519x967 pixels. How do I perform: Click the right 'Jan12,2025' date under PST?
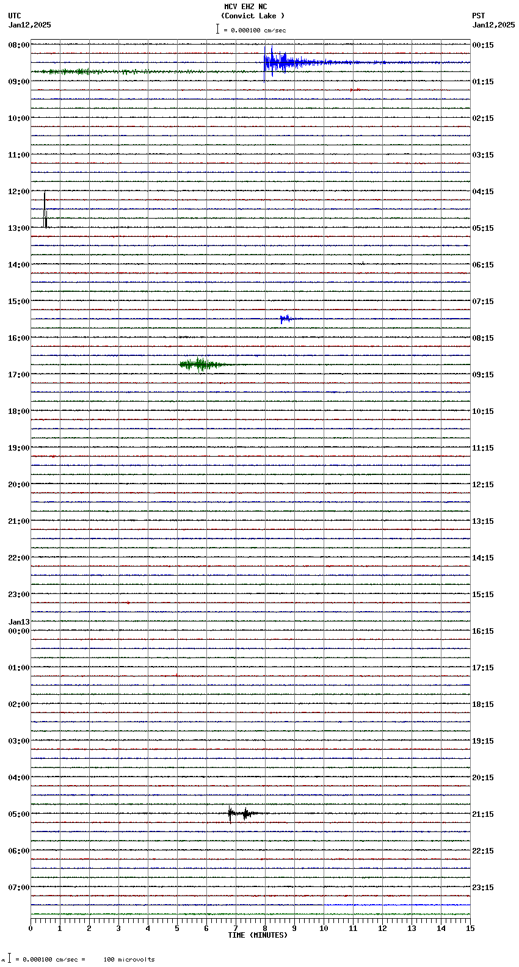493,25
